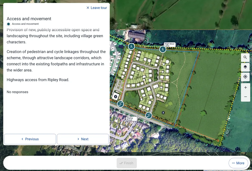Locate my position on map

[245, 77]
